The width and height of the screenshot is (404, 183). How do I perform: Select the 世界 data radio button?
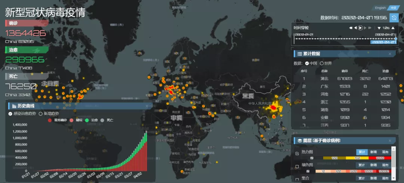[x=321, y=63]
